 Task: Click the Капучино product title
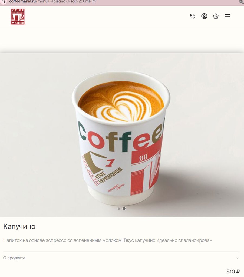tap(19, 226)
